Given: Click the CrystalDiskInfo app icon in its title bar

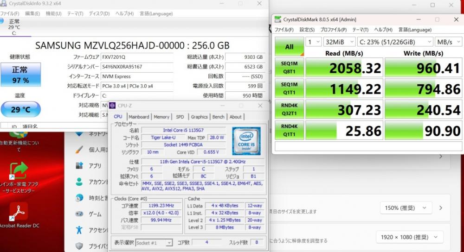Looking at the screenshot, I should (x=4, y=4).
